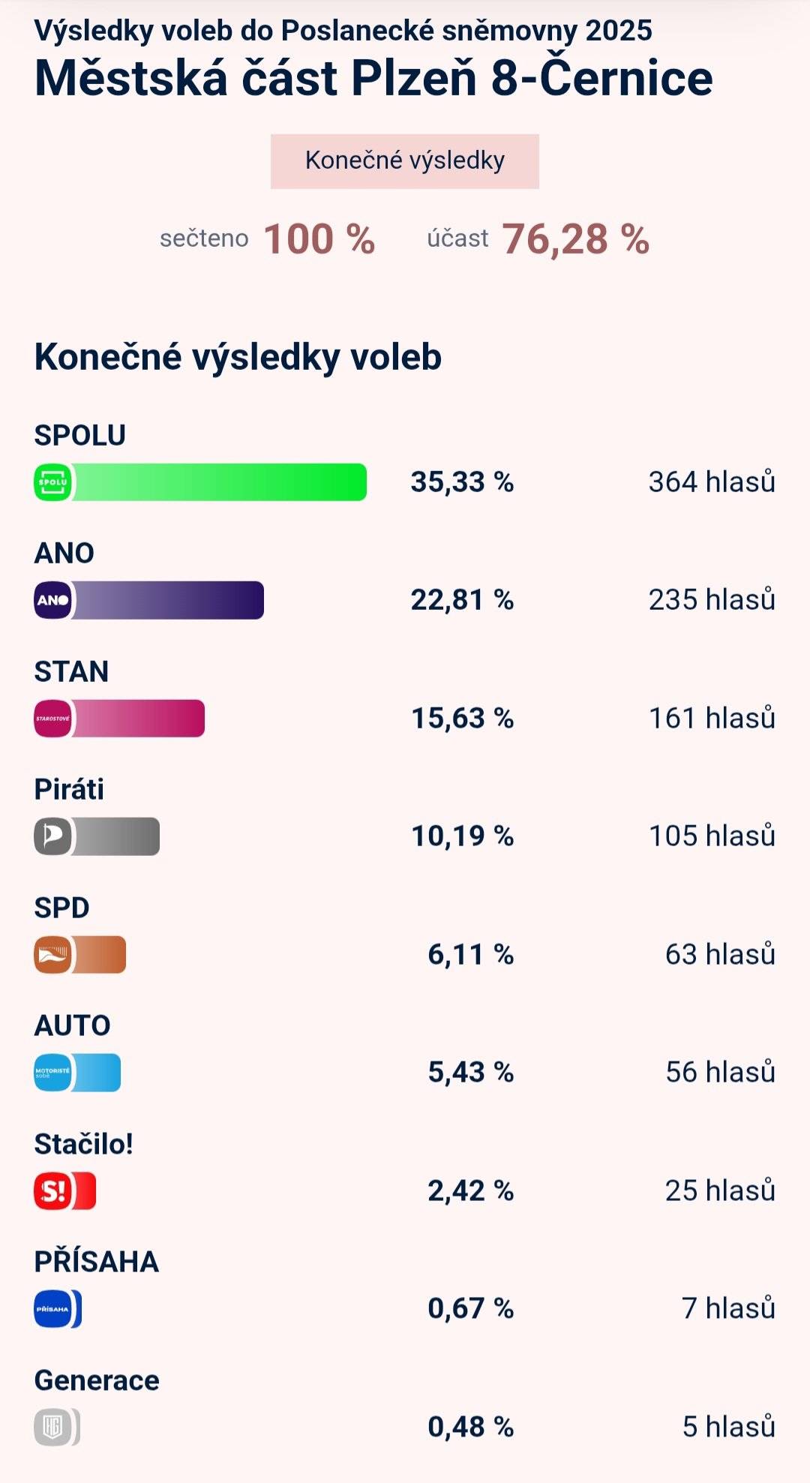Viewport: 810px width, 1483px height.
Task: Open the Konečné výsledky voleb section header
Action: [x=238, y=356]
